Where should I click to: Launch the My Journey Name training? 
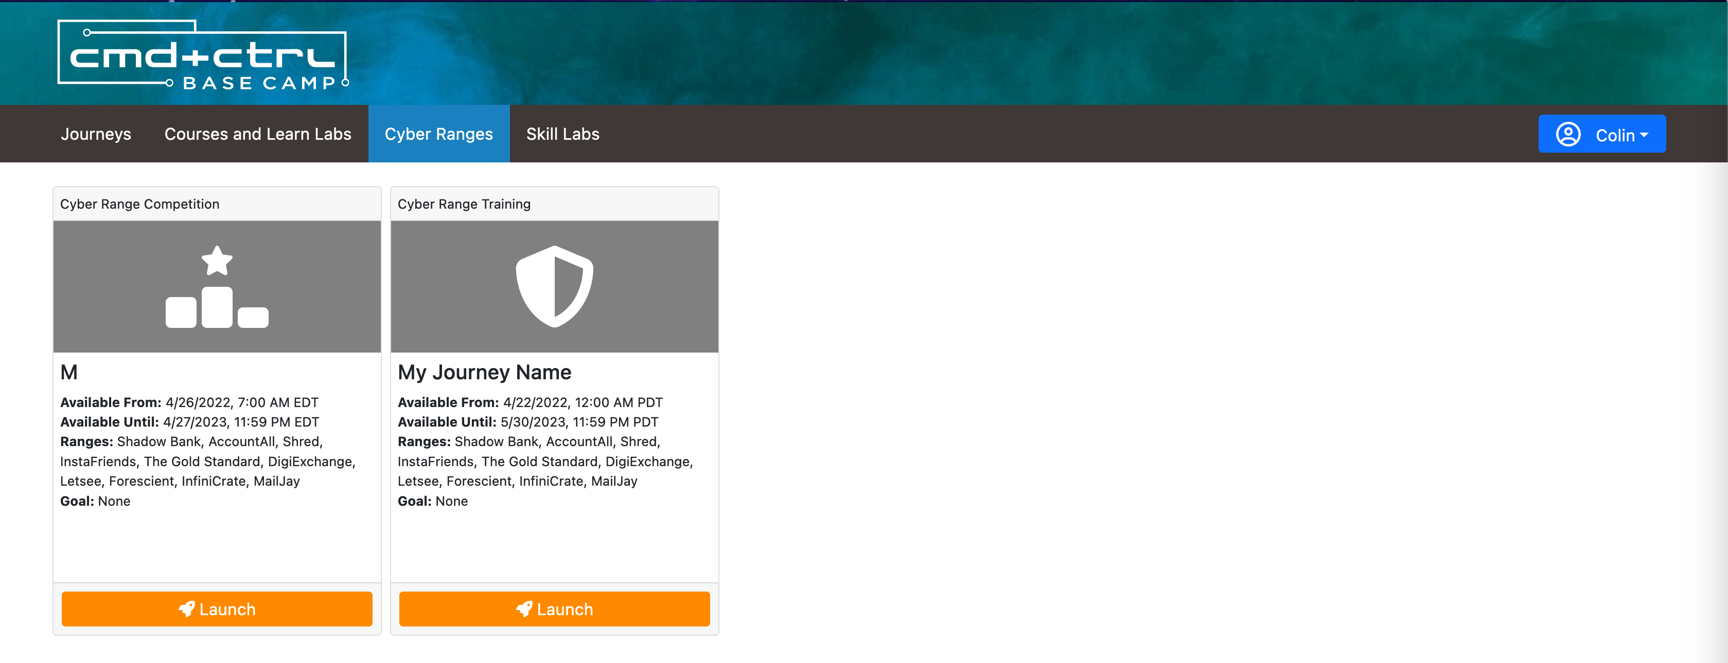554,609
